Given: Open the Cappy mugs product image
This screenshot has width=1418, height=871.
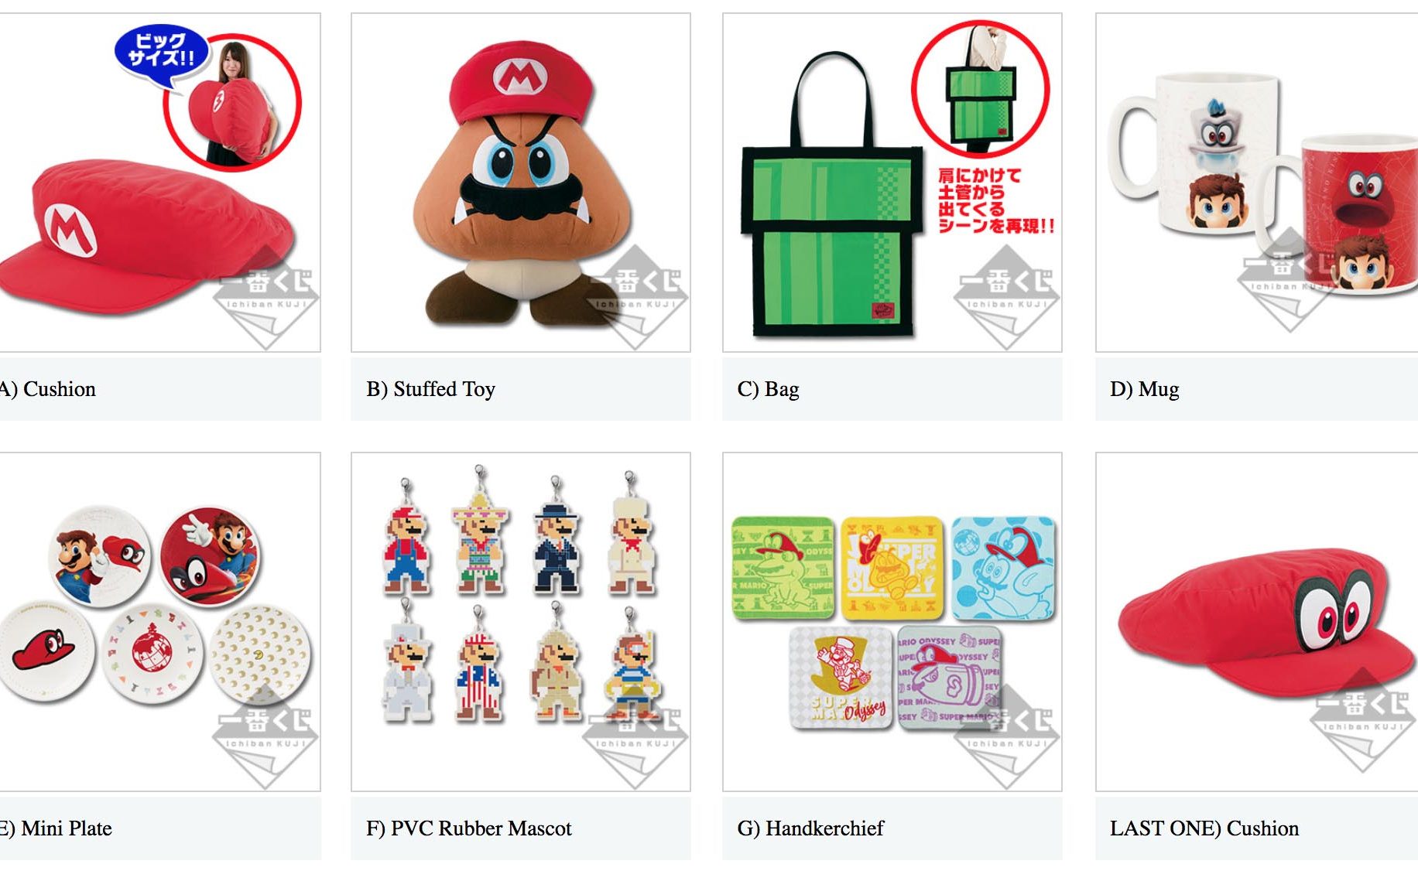Looking at the screenshot, I should pos(1257,183).
